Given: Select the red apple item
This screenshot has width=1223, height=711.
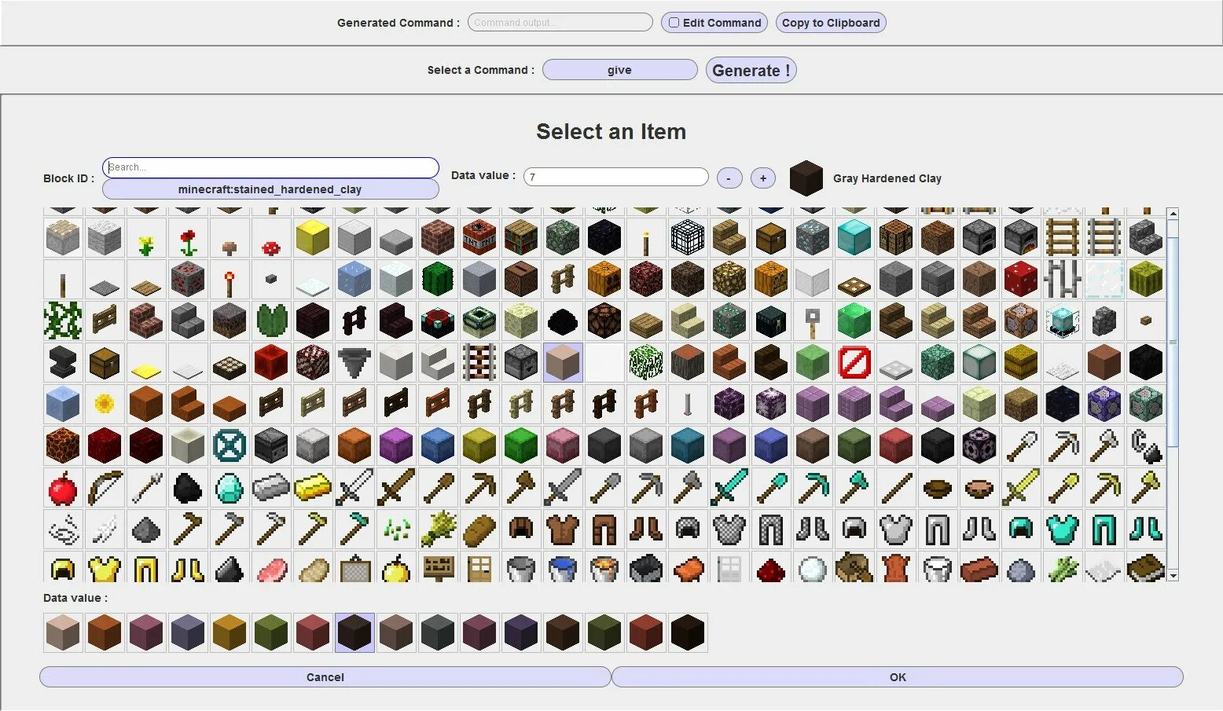Looking at the screenshot, I should pyautogui.click(x=63, y=488).
